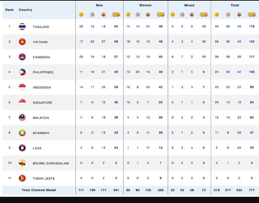This screenshot has width=259, height=203.
Task: Click the Thailand flag icon
Action: pyautogui.click(x=22, y=27)
